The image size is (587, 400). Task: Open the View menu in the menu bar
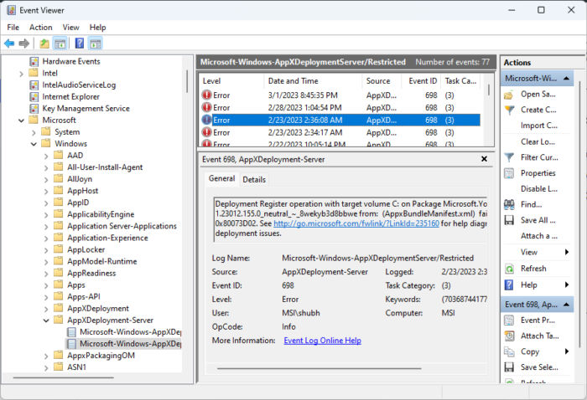pos(70,27)
